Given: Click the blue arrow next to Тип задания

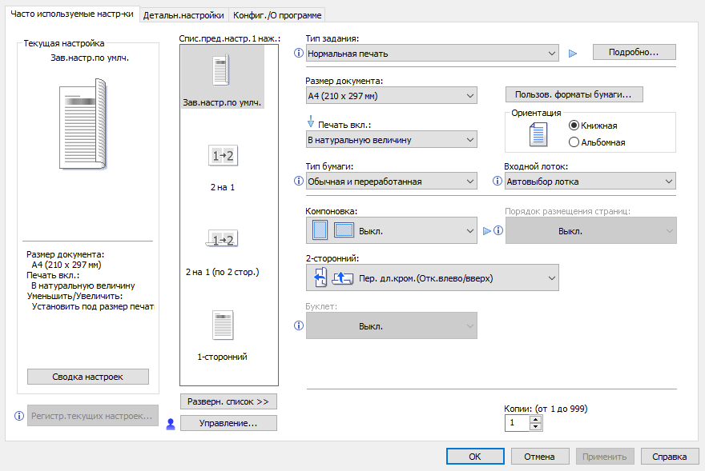Looking at the screenshot, I should coord(572,54).
